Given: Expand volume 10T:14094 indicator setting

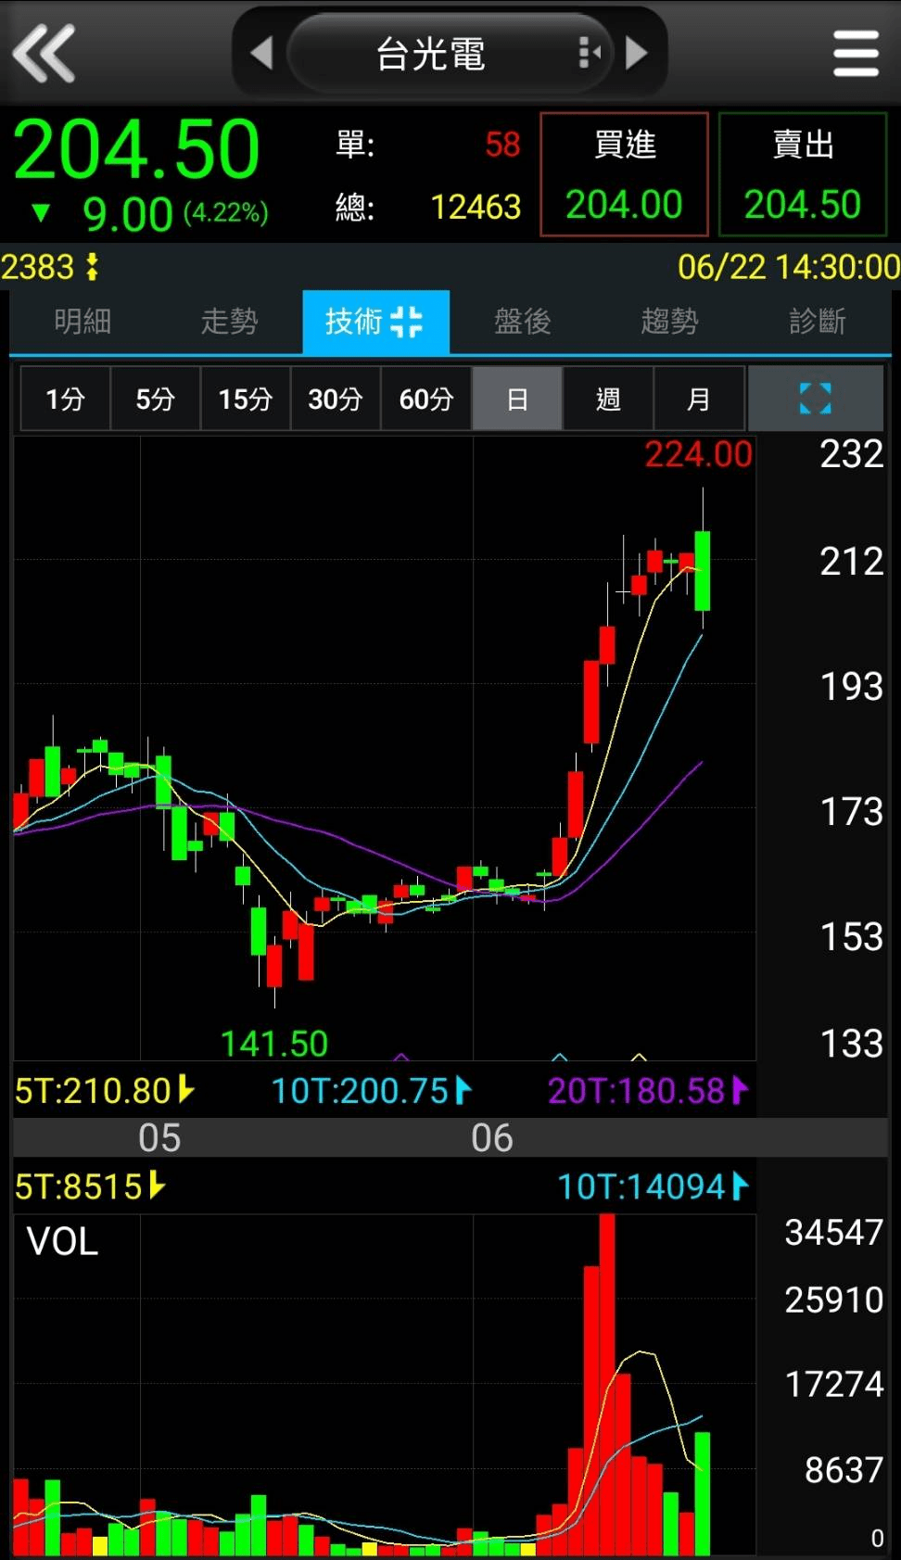Looking at the screenshot, I should [x=739, y=1186].
